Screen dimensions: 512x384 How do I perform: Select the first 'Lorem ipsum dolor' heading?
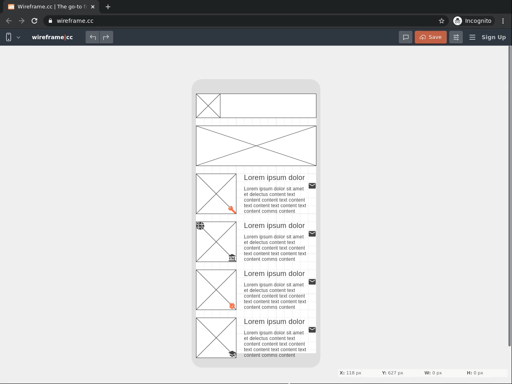point(274,178)
